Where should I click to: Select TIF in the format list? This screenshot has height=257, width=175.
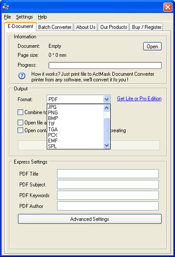(75, 124)
